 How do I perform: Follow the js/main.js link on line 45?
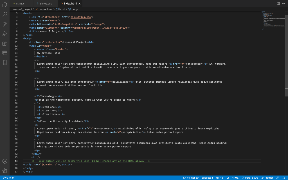pyautogui.click(x=49, y=165)
